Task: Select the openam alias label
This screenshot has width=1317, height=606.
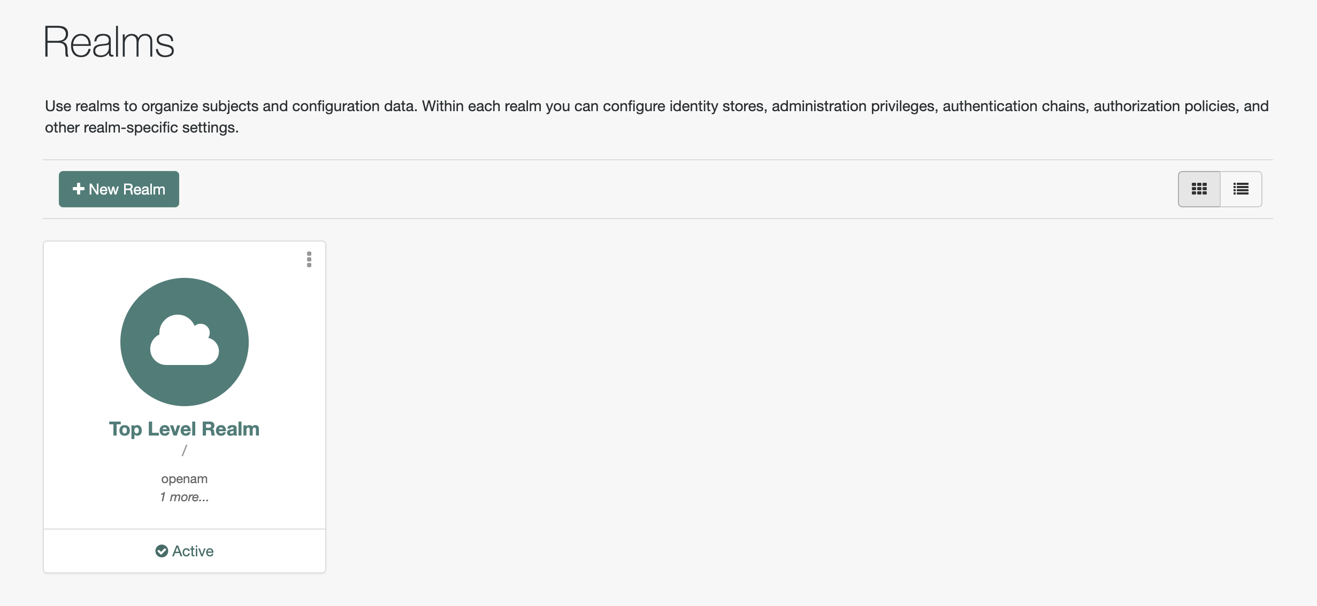Action: [184, 478]
